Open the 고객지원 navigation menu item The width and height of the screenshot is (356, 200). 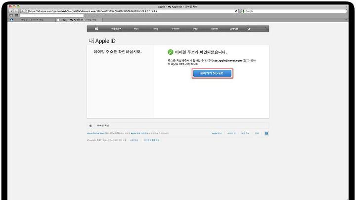pyautogui.click(x=234, y=29)
